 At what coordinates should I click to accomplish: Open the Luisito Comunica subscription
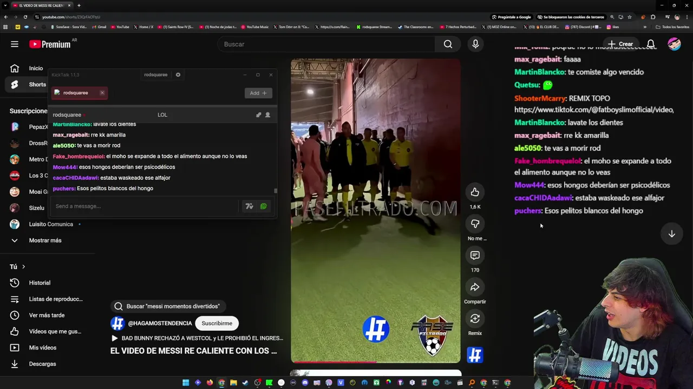click(51, 224)
